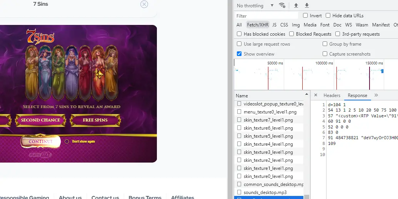Switch to the Response tab
Screen dimensions: 398x199
(357, 95)
